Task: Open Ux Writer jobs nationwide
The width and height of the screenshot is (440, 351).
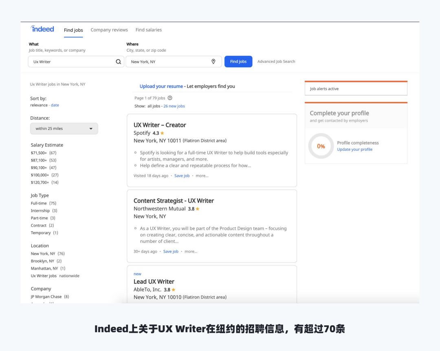Action: click(55, 276)
